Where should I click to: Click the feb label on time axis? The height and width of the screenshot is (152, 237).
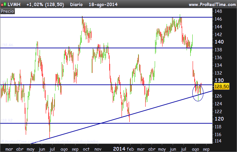tap(130, 149)
